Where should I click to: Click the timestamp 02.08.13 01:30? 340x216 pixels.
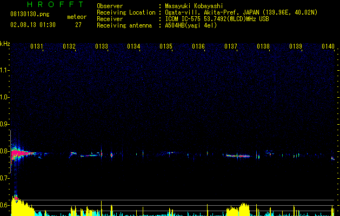(x=33, y=25)
